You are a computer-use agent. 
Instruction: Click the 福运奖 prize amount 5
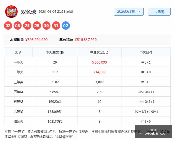(99, 122)
